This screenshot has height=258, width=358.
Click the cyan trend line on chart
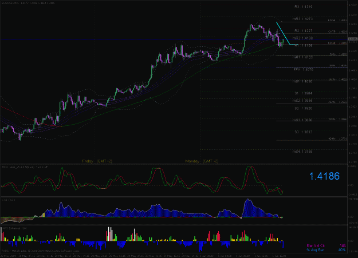coord(283,33)
